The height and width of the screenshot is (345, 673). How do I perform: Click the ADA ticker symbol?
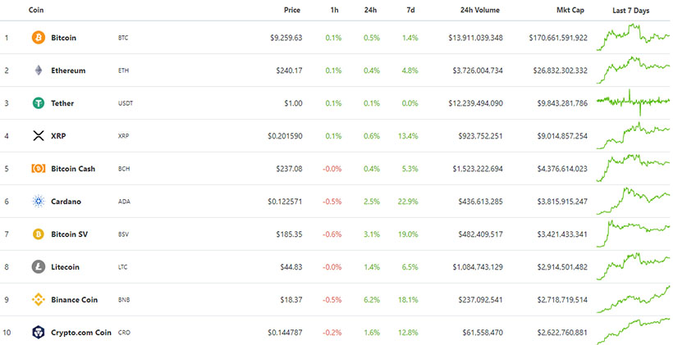click(124, 202)
